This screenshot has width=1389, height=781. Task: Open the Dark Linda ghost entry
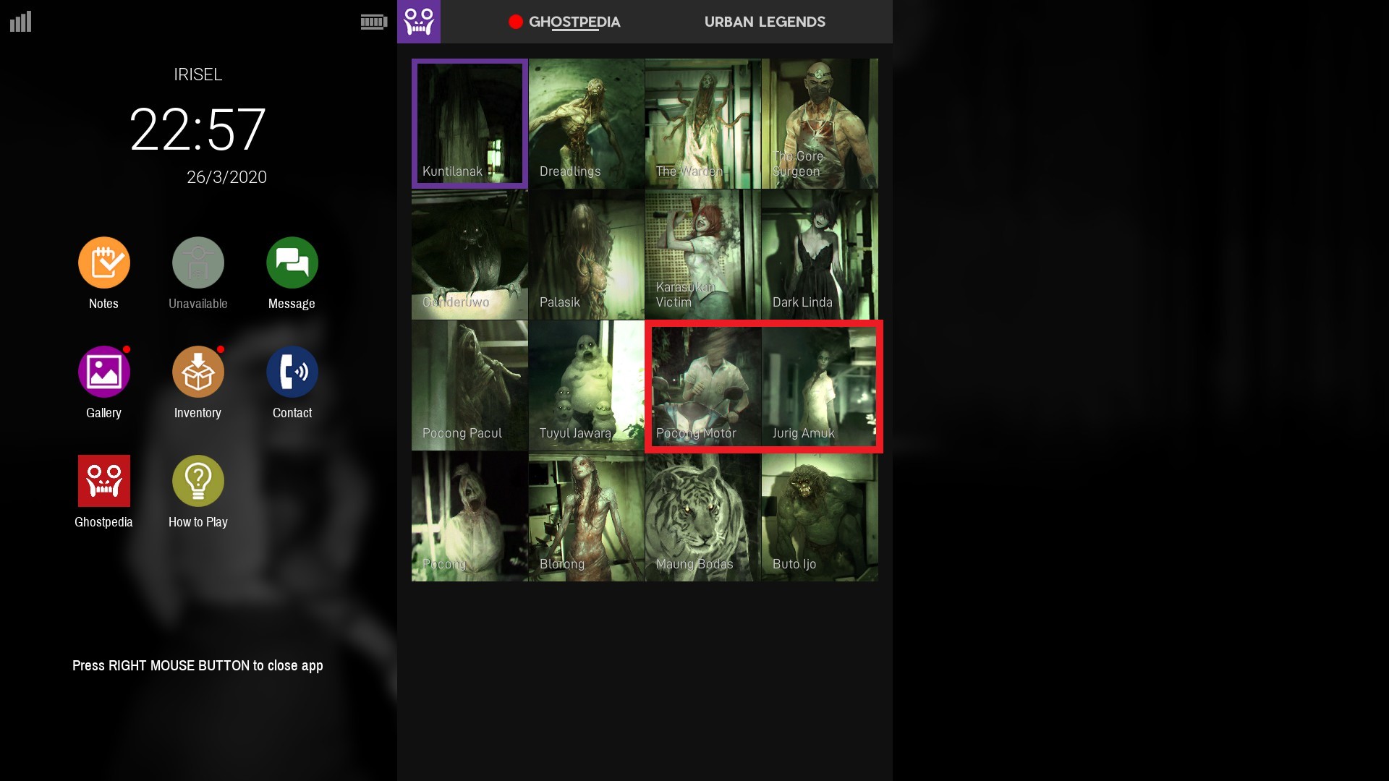click(x=820, y=255)
